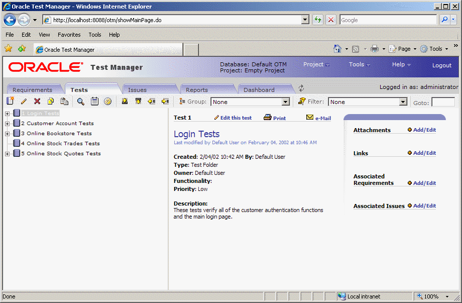Screen dimensions: 462x303
Task: Switch to the Requirements tab
Action: pos(33,90)
